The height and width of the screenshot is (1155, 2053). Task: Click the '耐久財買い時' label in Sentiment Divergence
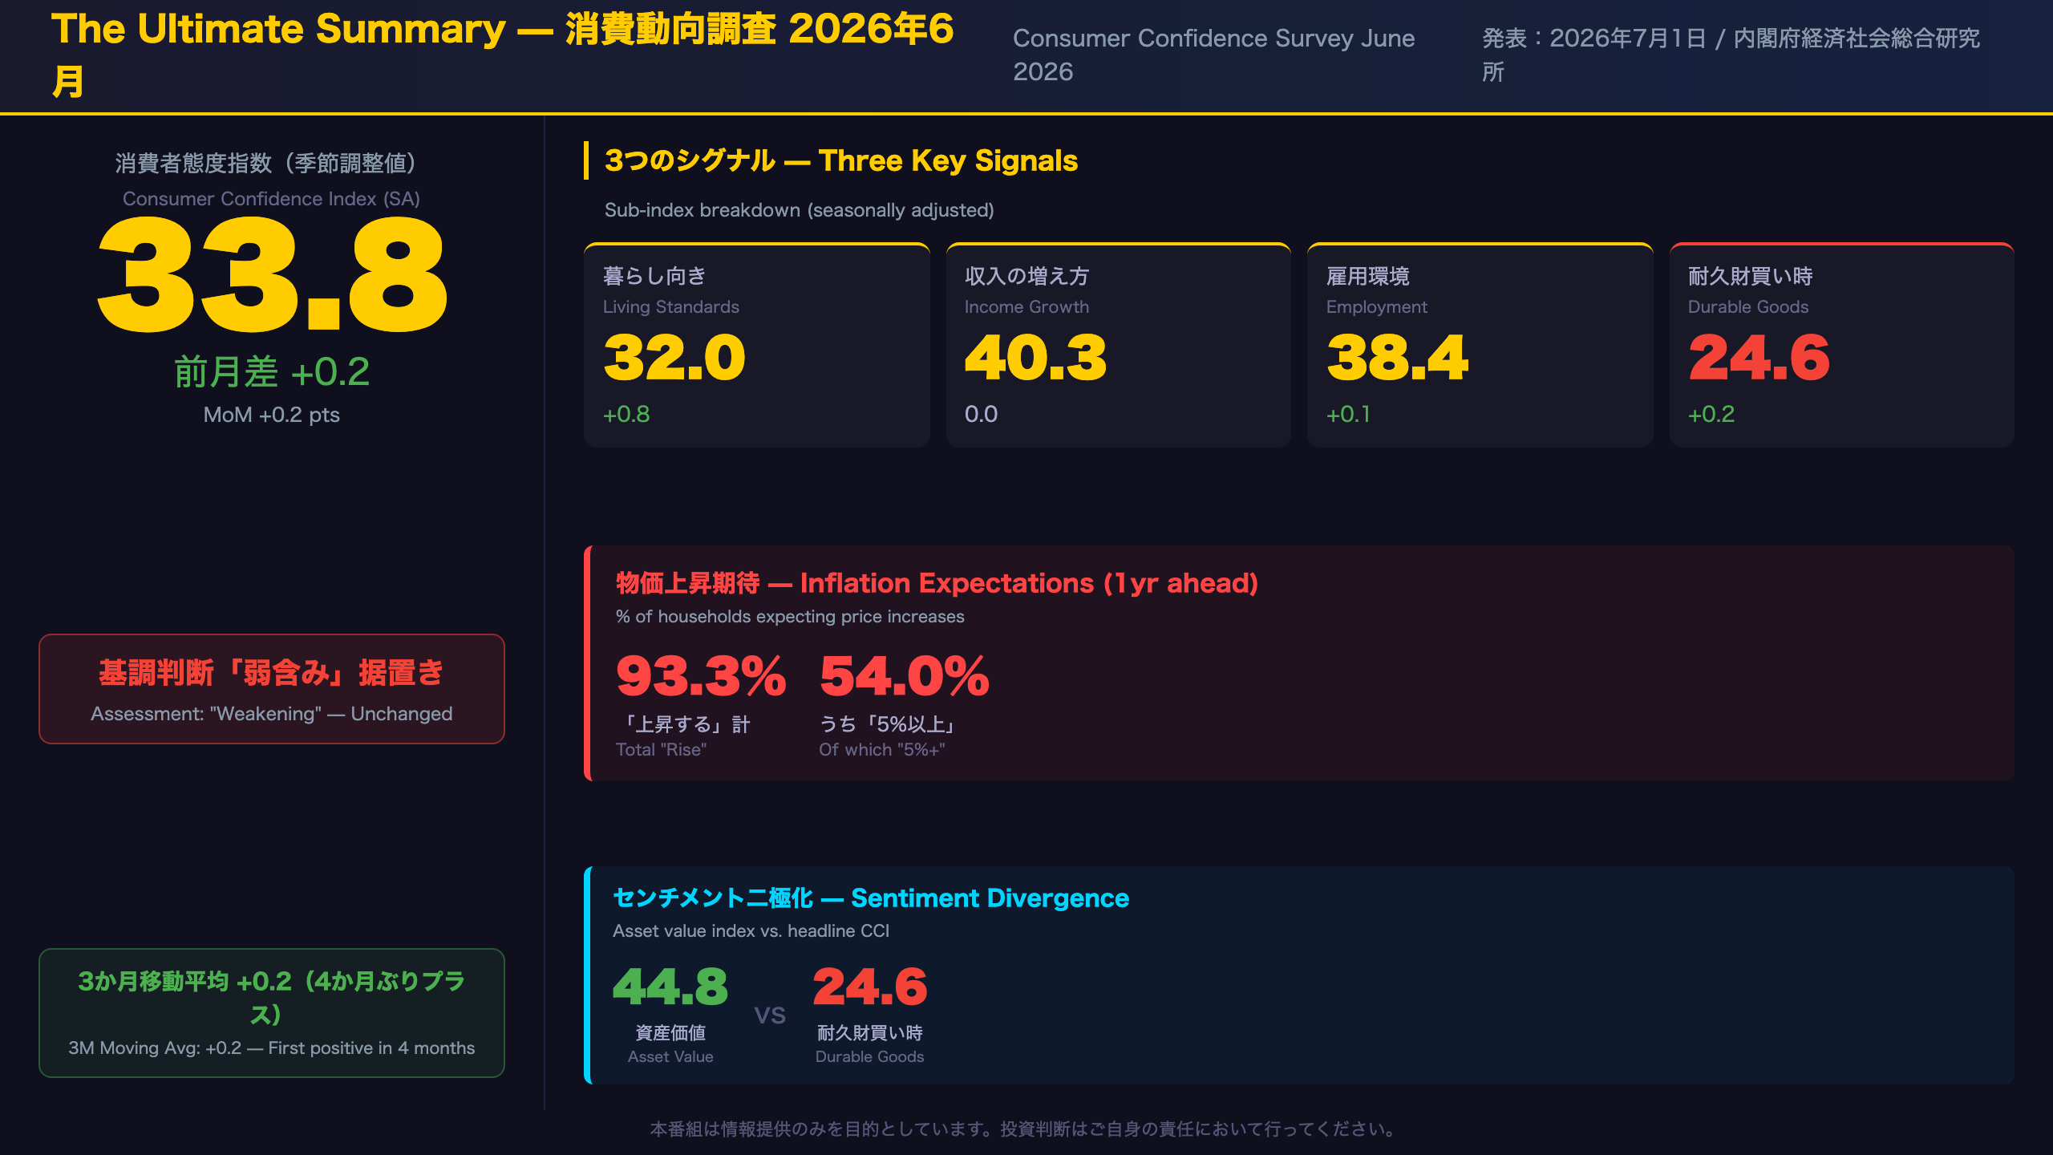click(869, 1032)
